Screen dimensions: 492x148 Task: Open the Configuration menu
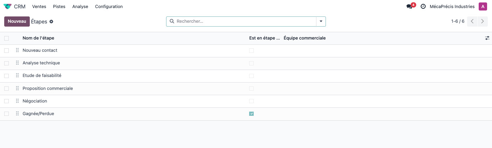(x=109, y=7)
